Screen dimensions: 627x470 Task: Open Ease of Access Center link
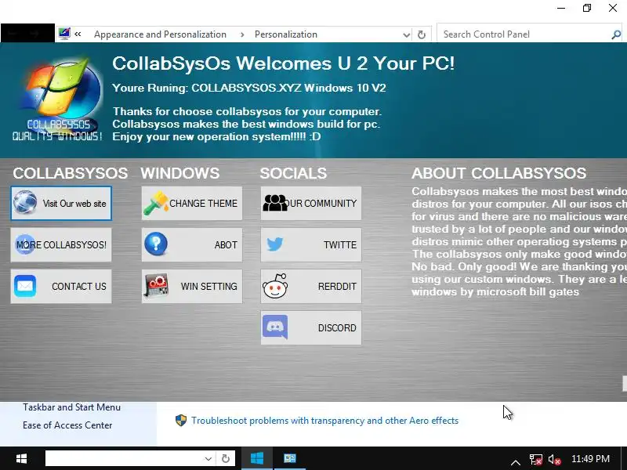(67, 425)
